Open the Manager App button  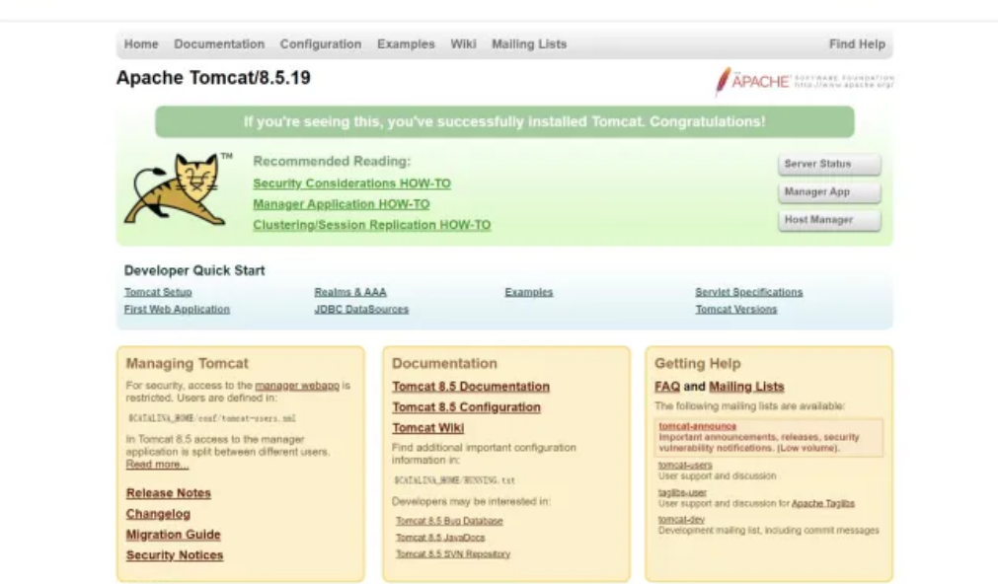(x=829, y=192)
